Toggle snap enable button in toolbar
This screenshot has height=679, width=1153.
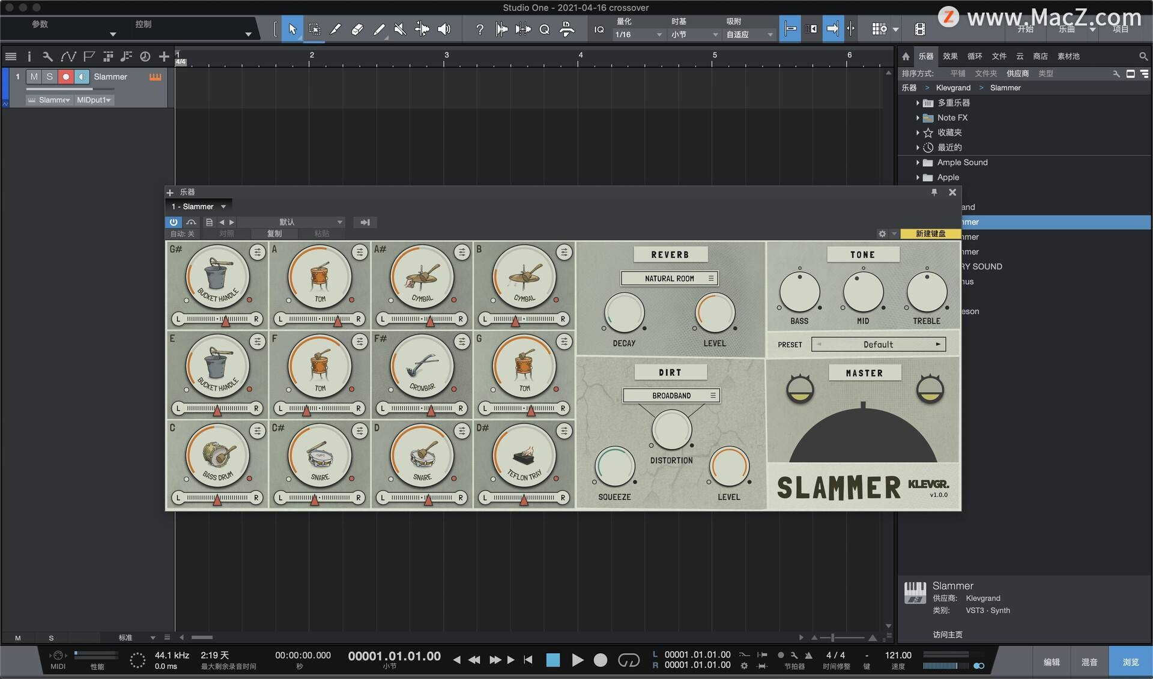tap(790, 29)
